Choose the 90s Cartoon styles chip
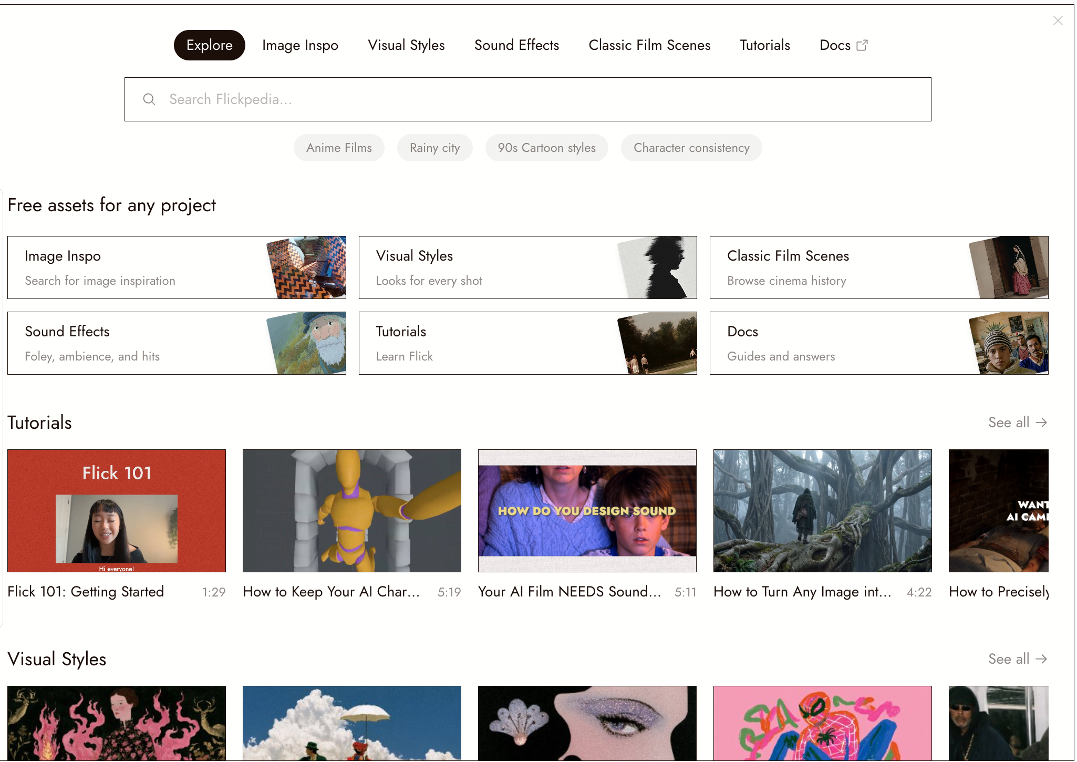Image resolution: width=1077 pixels, height=762 pixels. coord(546,148)
